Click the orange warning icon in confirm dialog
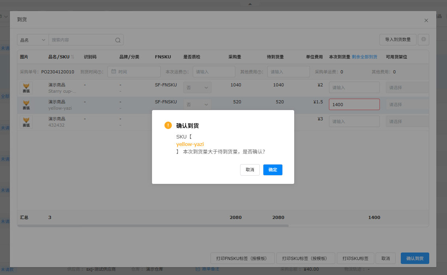This screenshot has height=275, width=447. coord(168,125)
